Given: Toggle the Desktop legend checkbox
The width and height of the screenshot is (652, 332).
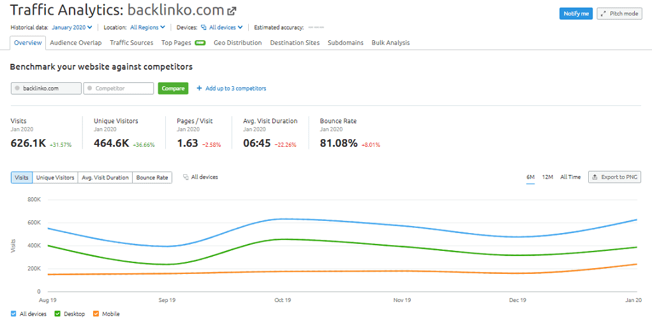Looking at the screenshot, I should 58,313.
